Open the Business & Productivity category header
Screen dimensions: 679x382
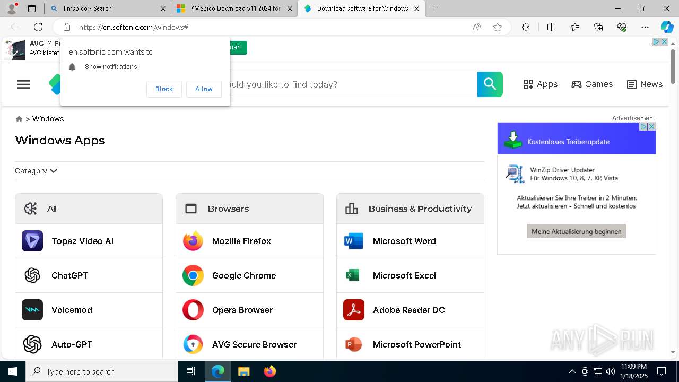pyautogui.click(x=410, y=209)
